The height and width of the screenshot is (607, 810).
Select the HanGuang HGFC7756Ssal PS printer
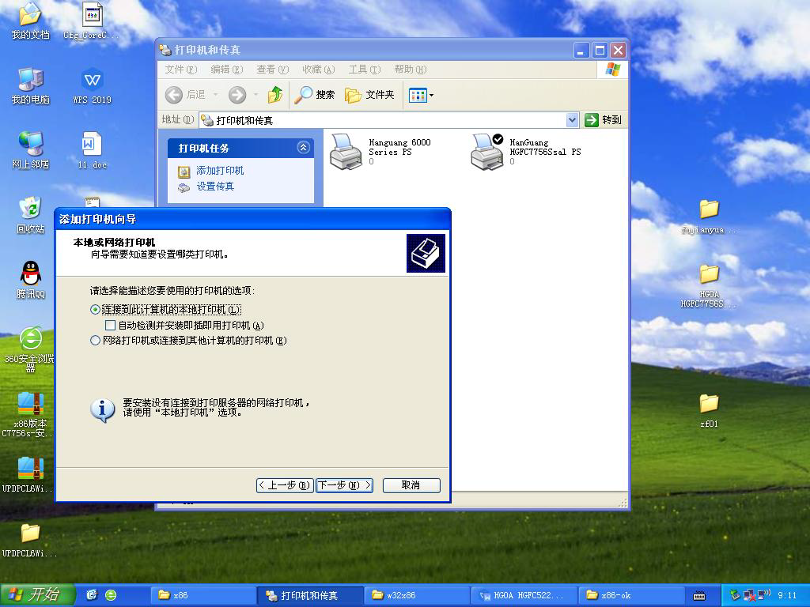pyautogui.click(x=526, y=151)
